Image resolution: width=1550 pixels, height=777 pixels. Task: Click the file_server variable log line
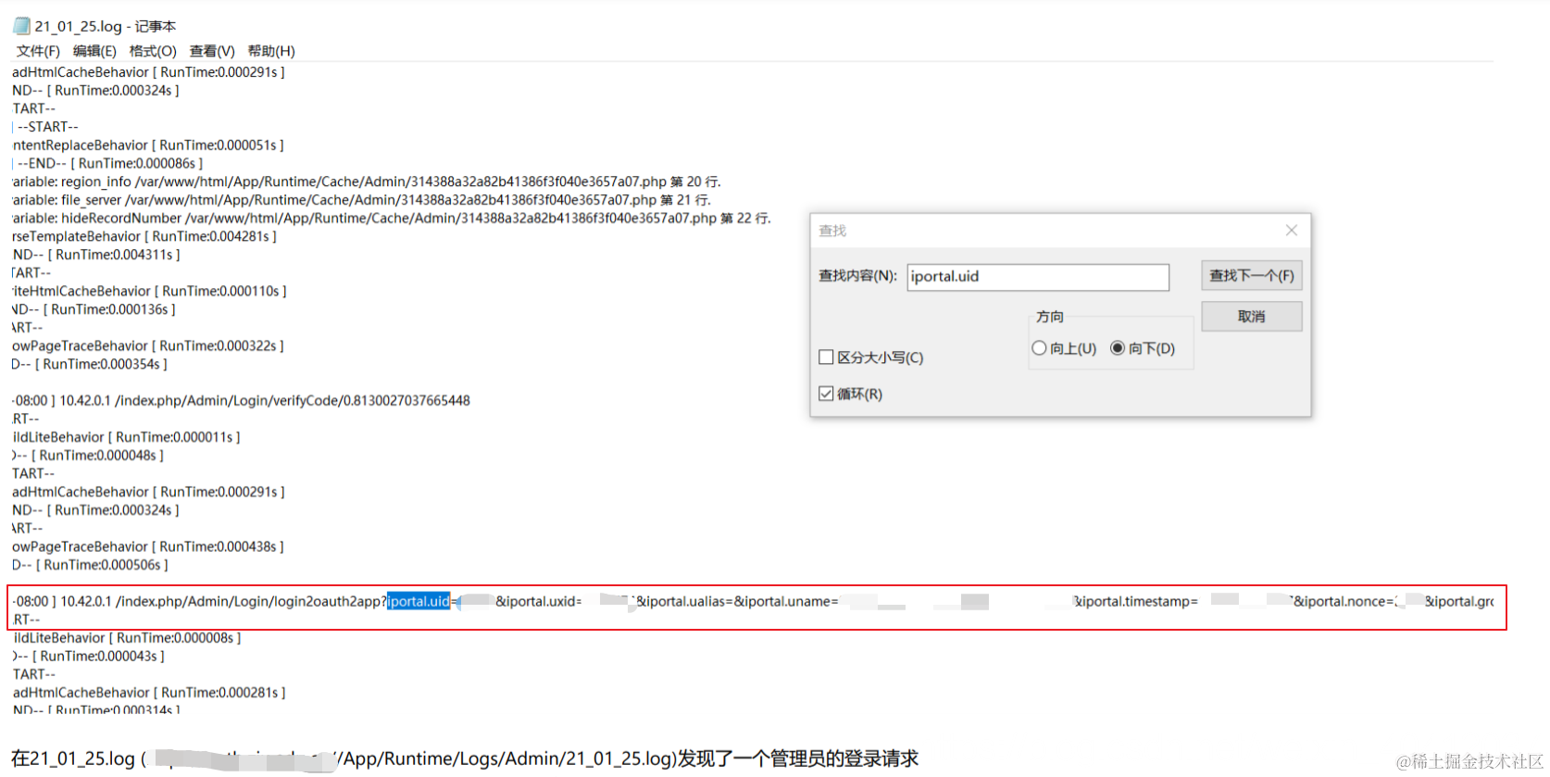(x=362, y=200)
